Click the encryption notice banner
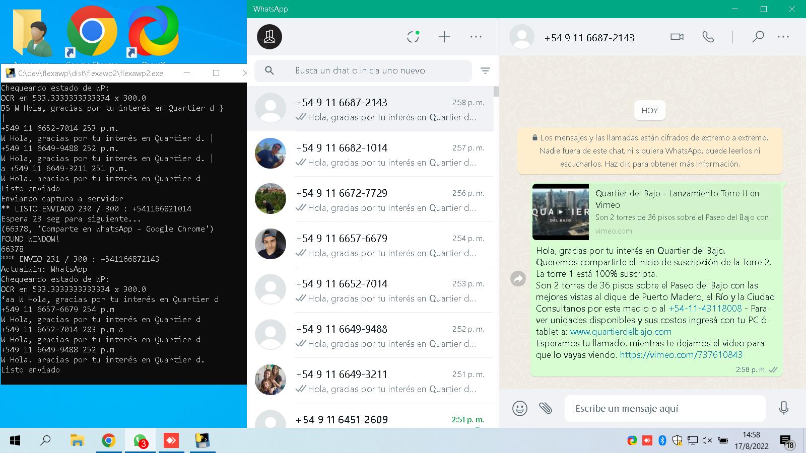 (x=650, y=150)
